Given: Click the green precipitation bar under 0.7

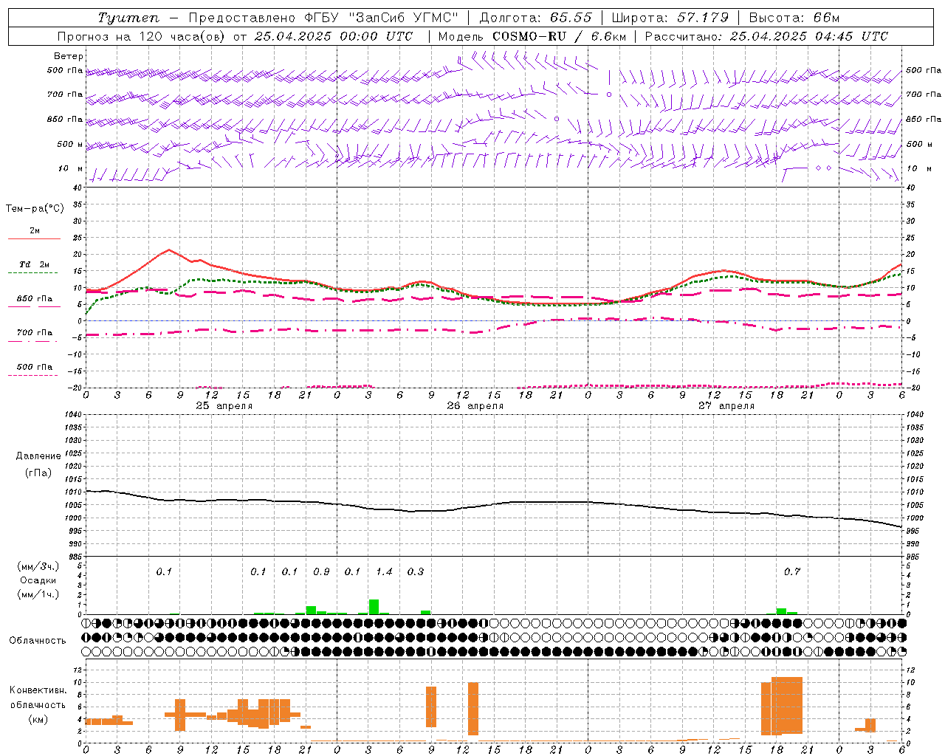Looking at the screenshot, I should pyautogui.click(x=781, y=611).
